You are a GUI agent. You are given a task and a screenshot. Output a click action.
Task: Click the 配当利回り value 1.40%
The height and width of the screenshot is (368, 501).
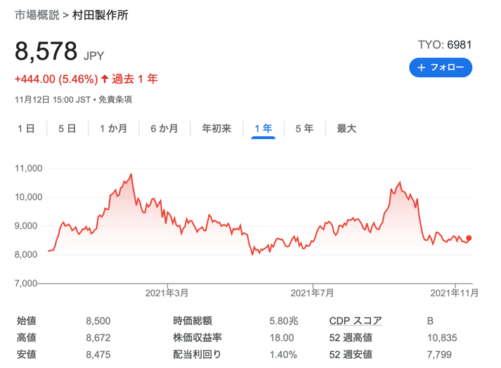pos(283,355)
